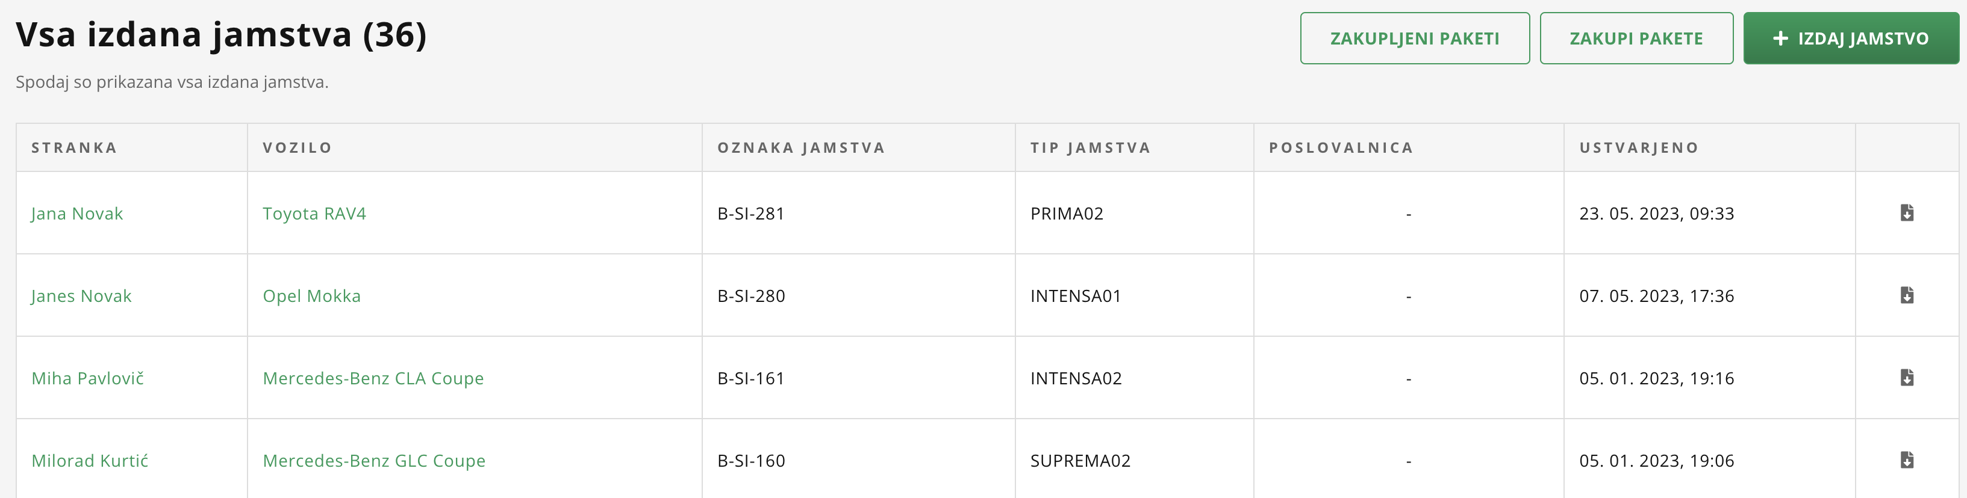Open customer Janes Novak
Image resolution: width=1967 pixels, height=498 pixels.
81,296
